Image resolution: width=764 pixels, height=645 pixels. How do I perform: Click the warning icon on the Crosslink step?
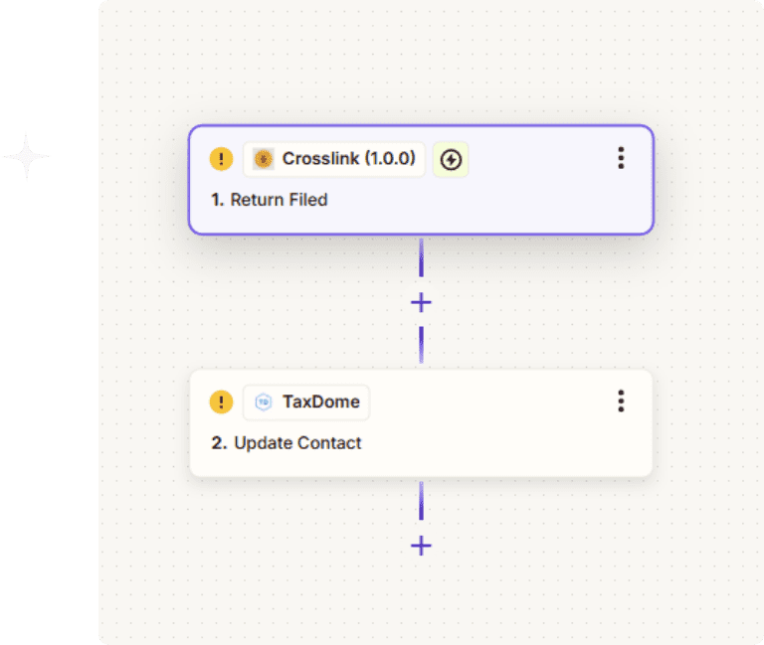click(x=220, y=159)
